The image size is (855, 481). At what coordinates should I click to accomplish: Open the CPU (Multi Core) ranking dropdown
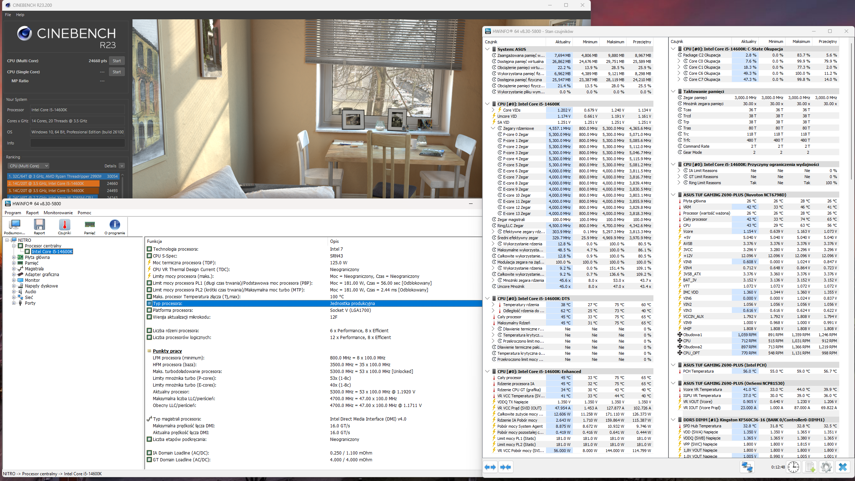[x=28, y=166]
